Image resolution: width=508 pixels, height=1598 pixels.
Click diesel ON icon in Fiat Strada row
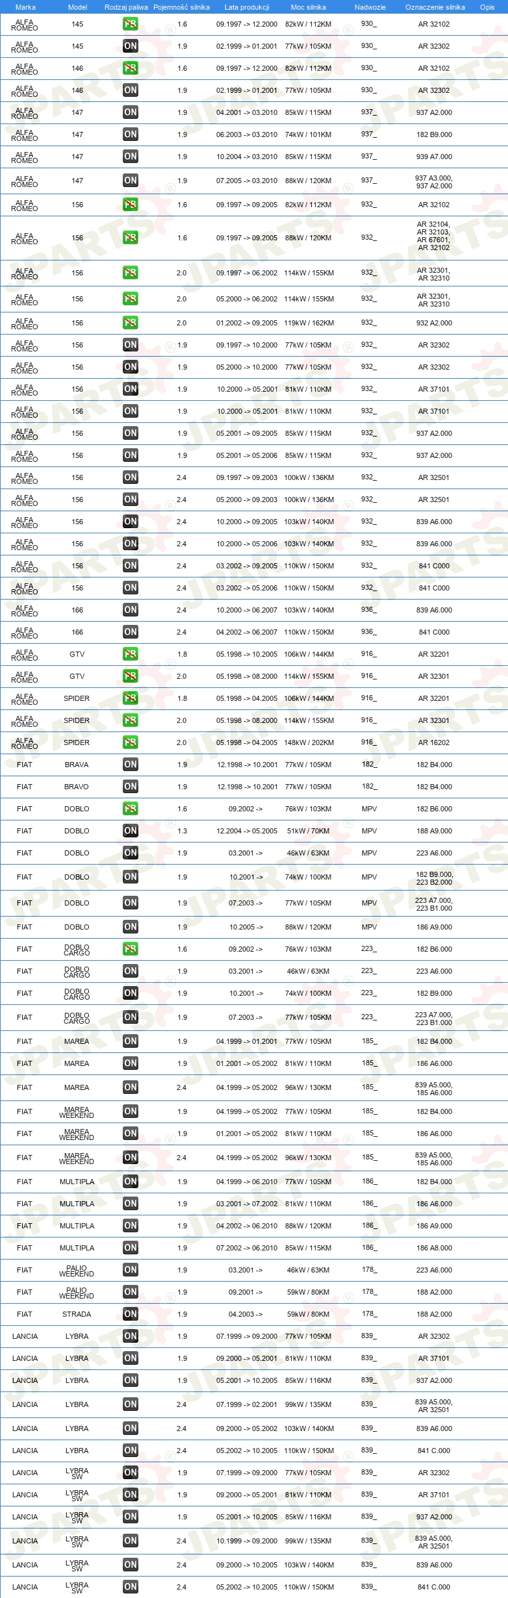(131, 1314)
